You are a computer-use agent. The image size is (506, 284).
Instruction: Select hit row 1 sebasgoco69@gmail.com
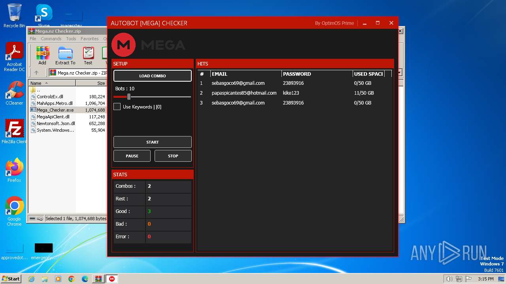point(295,83)
